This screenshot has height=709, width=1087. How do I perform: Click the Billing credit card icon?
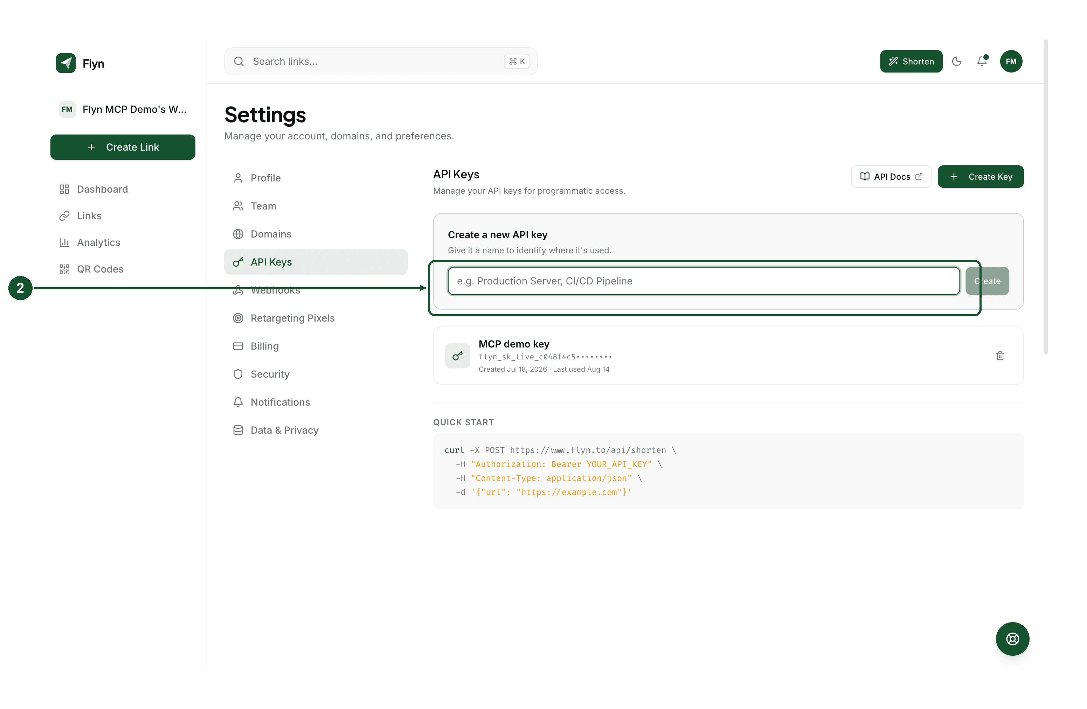[238, 346]
